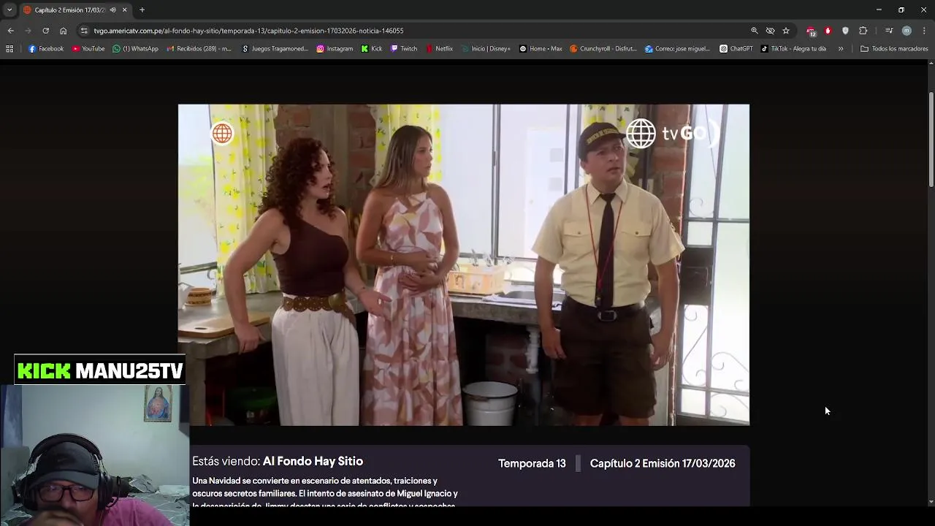The height and width of the screenshot is (526, 935).
Task: Open the media controls button
Action: [x=889, y=31]
